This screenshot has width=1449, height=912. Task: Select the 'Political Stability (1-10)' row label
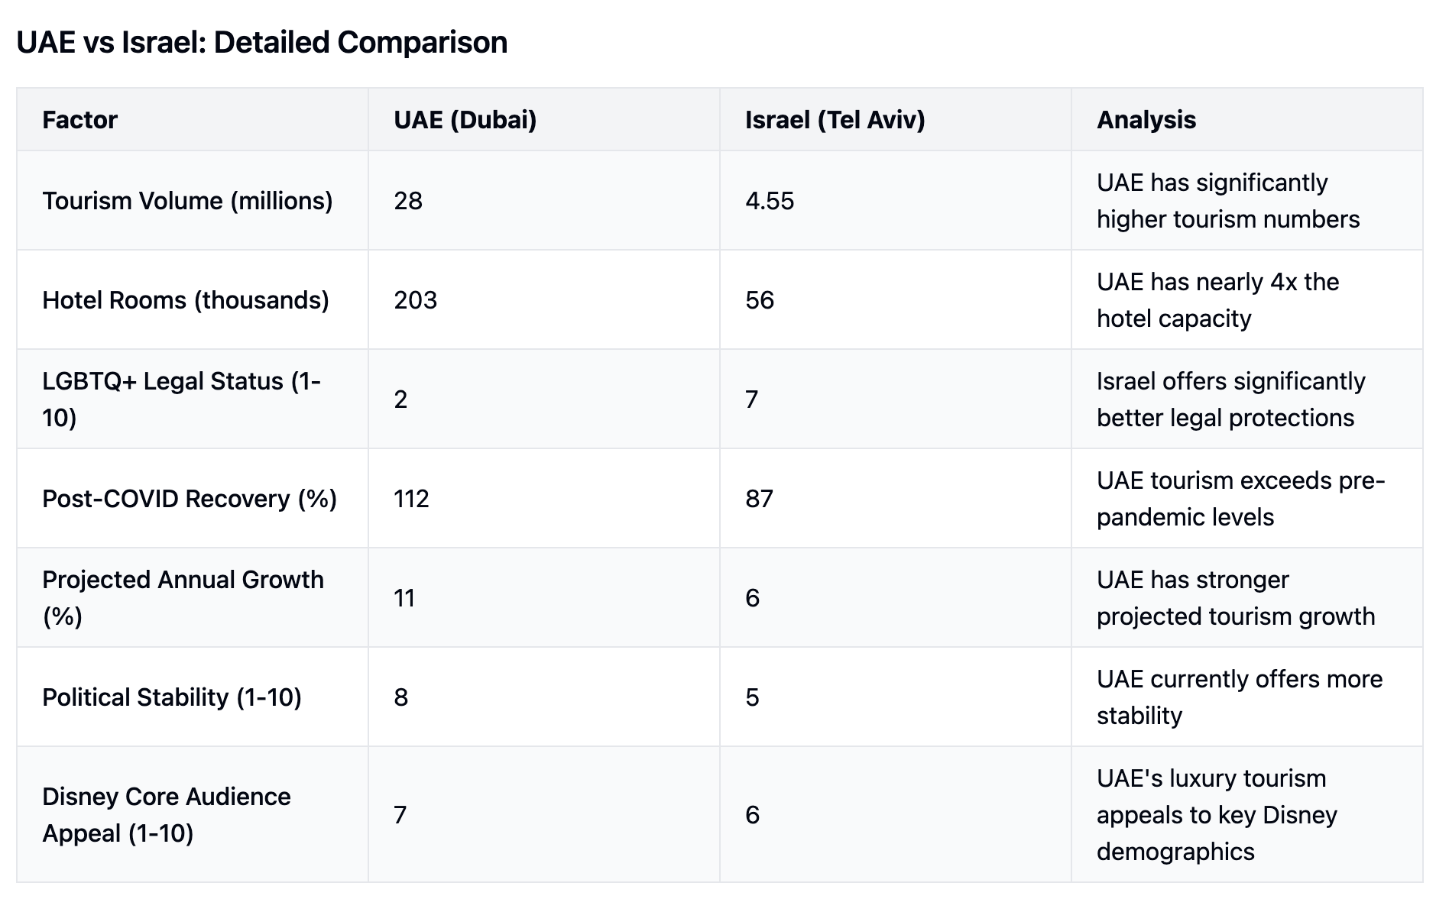click(172, 697)
